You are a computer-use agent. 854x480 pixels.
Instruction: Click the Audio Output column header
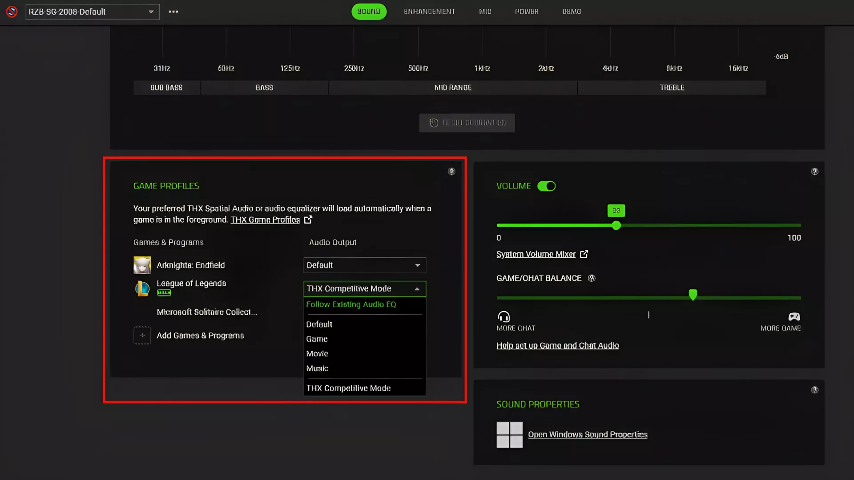[333, 243]
